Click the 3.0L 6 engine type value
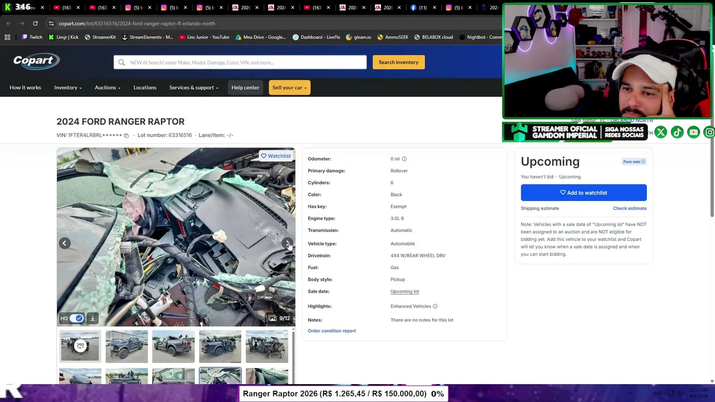 (x=397, y=218)
